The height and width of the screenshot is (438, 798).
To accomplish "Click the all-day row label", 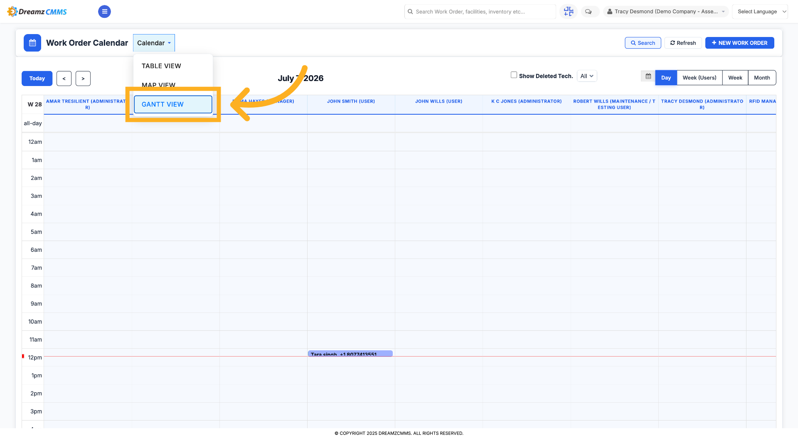I will pos(33,123).
